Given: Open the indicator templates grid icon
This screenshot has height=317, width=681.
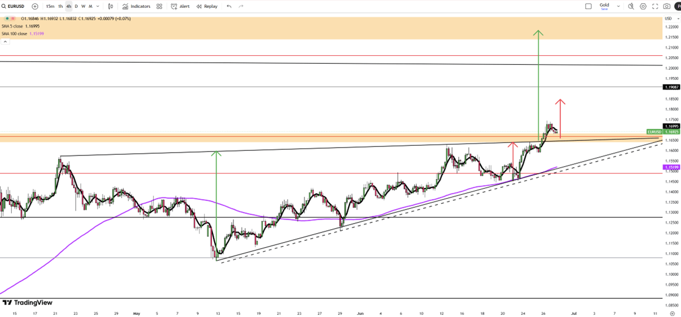Looking at the screenshot, I should point(160,6).
